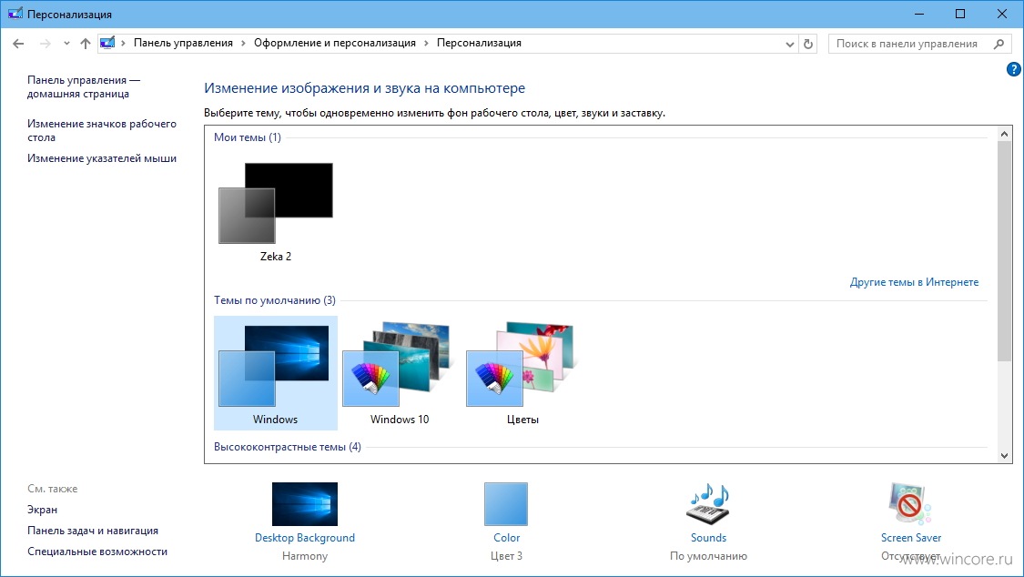Image resolution: width=1024 pixels, height=577 pixels.
Task: Follow "Другие темы в Интернете" link
Action: coord(914,282)
